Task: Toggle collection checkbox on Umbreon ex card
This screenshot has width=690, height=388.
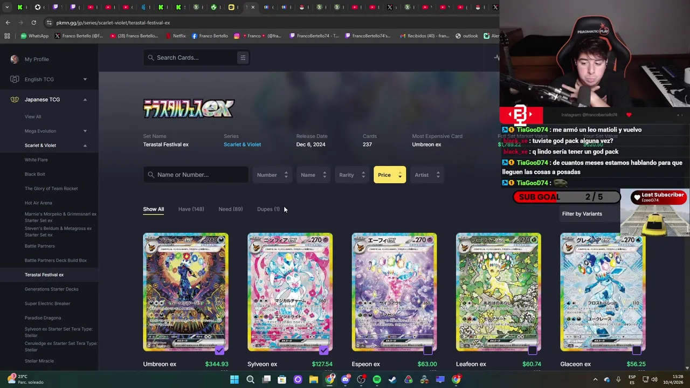Action: (x=219, y=350)
